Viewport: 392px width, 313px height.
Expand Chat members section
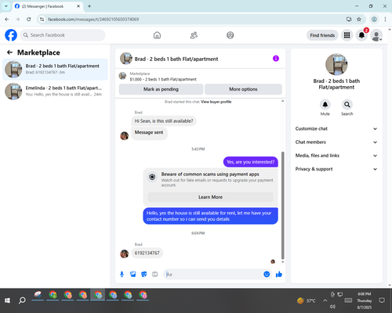(336, 142)
